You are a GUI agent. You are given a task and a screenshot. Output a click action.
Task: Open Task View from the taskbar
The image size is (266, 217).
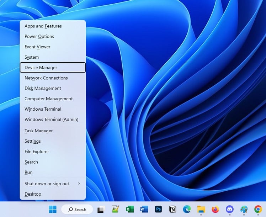pyautogui.click(x=101, y=209)
